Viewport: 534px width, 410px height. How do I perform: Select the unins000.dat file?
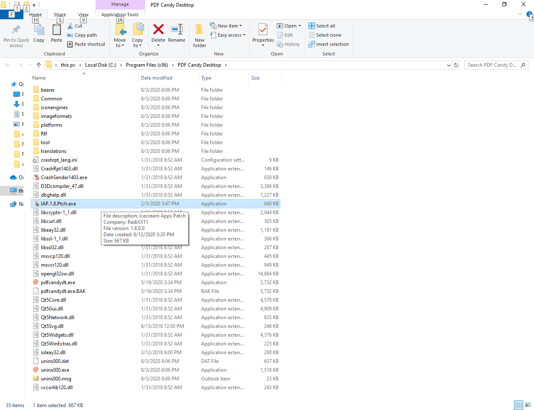click(155, 361)
